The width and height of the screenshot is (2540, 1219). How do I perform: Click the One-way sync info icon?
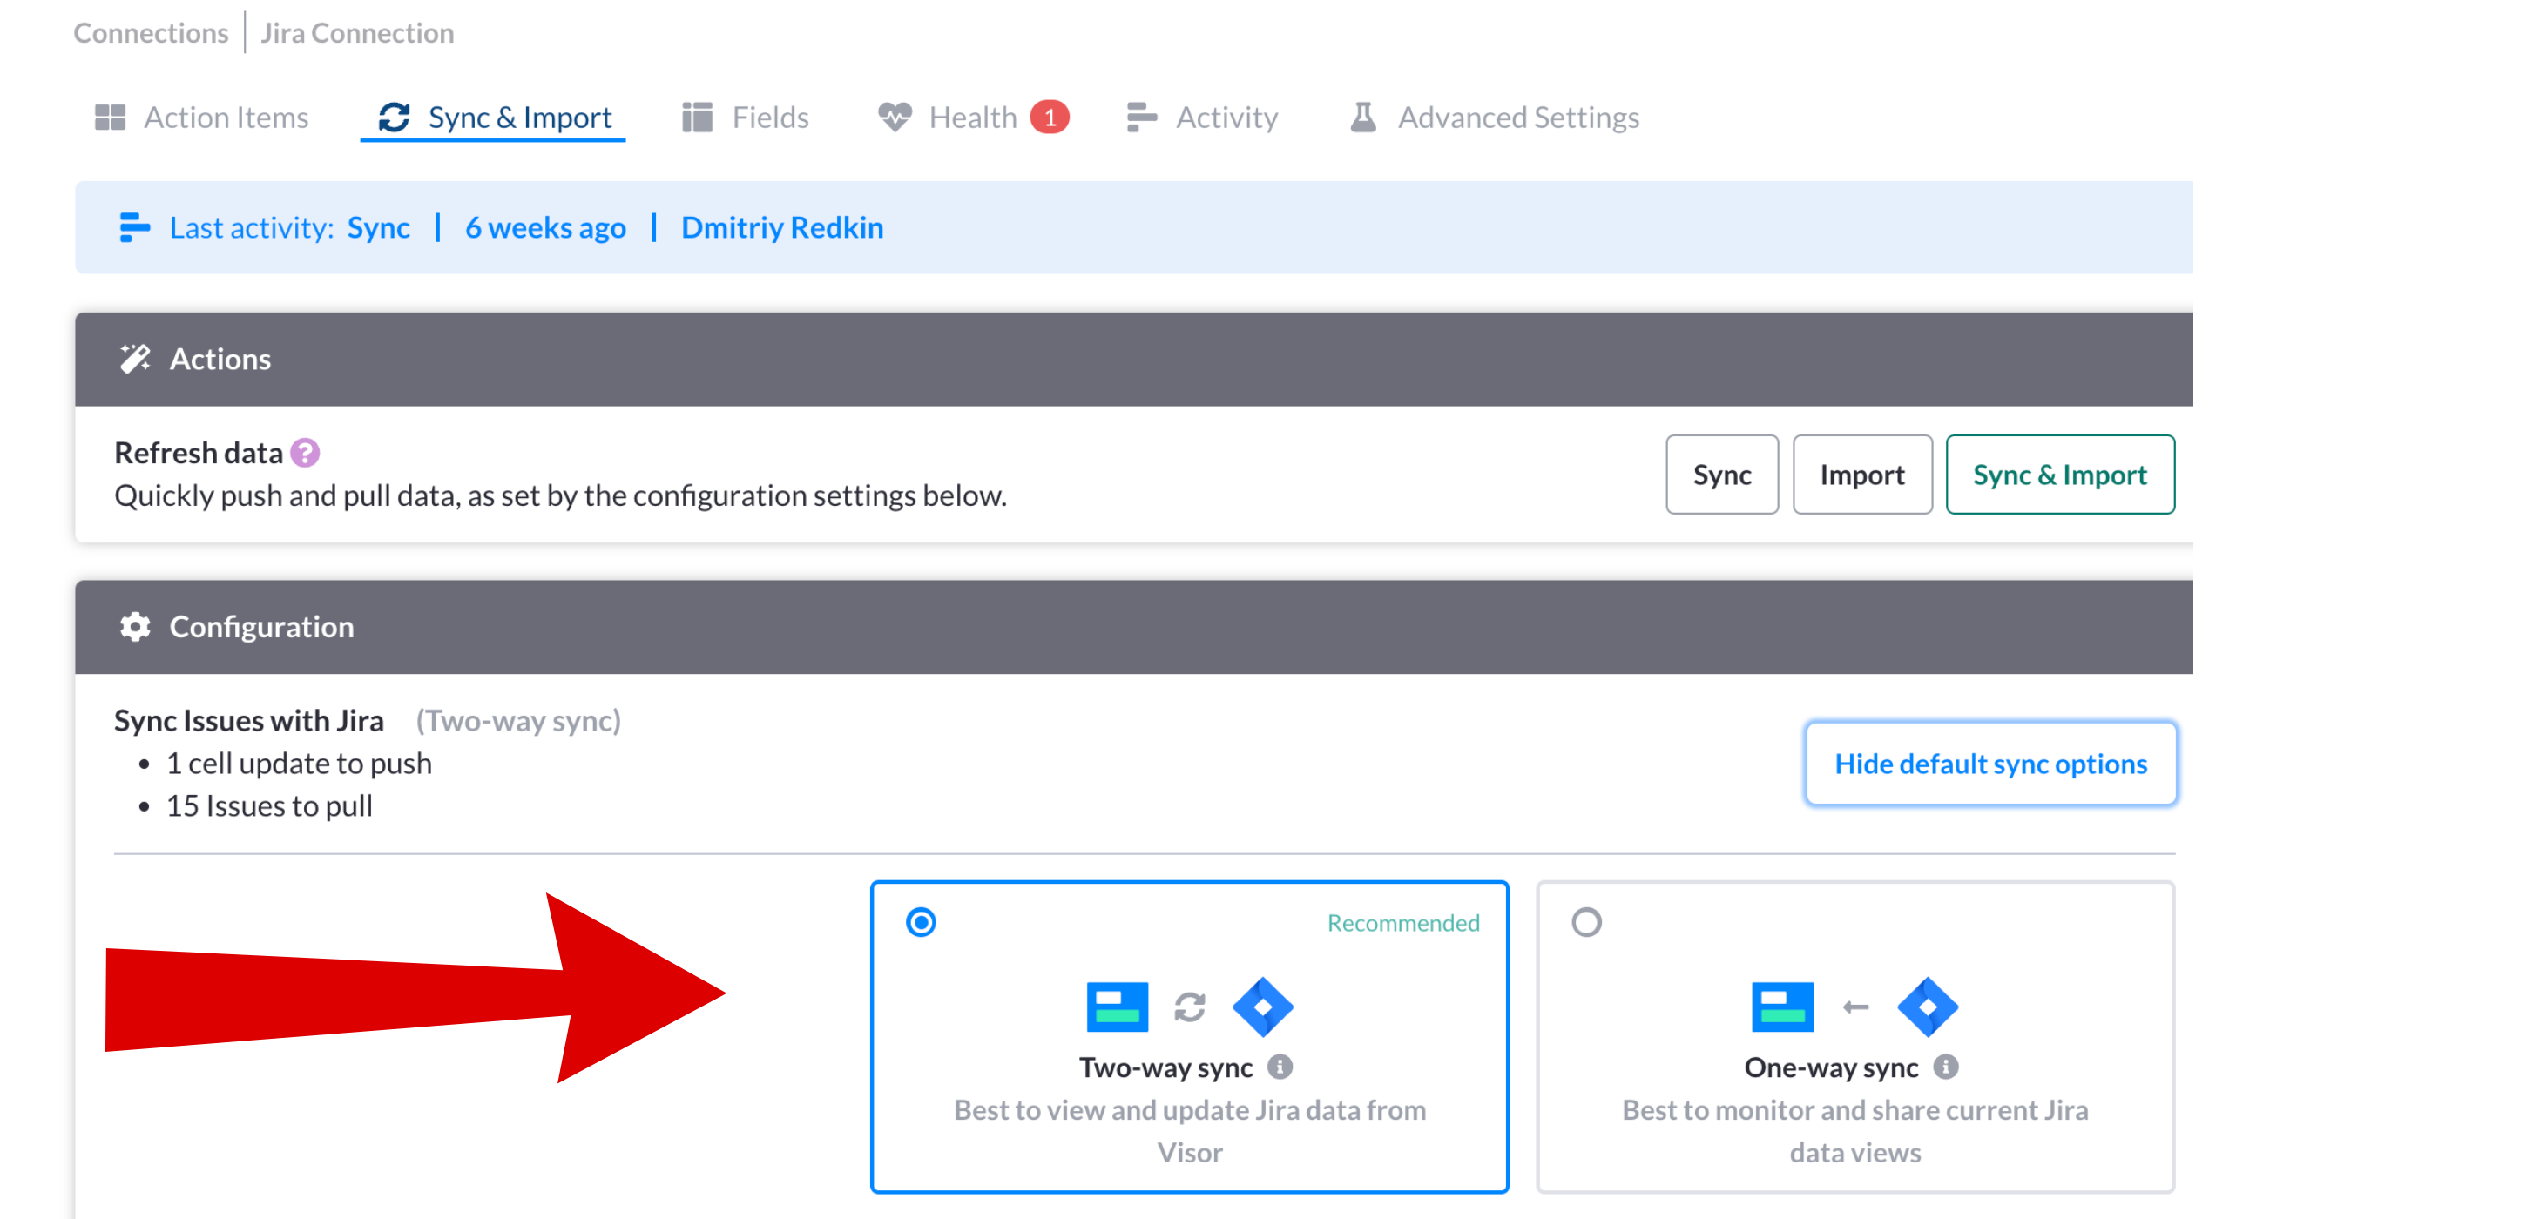pyautogui.click(x=1945, y=1067)
